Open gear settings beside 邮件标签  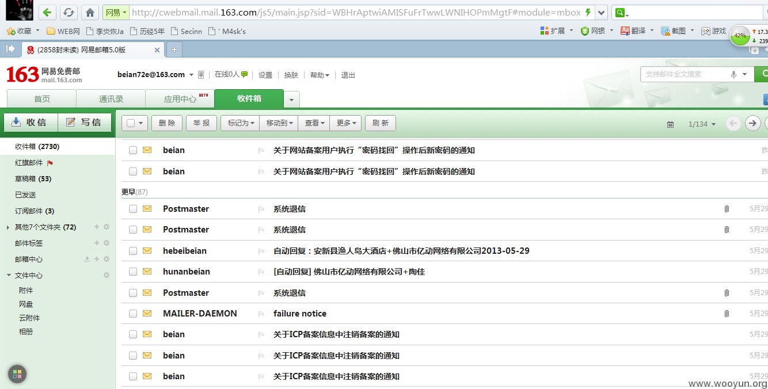(107, 243)
